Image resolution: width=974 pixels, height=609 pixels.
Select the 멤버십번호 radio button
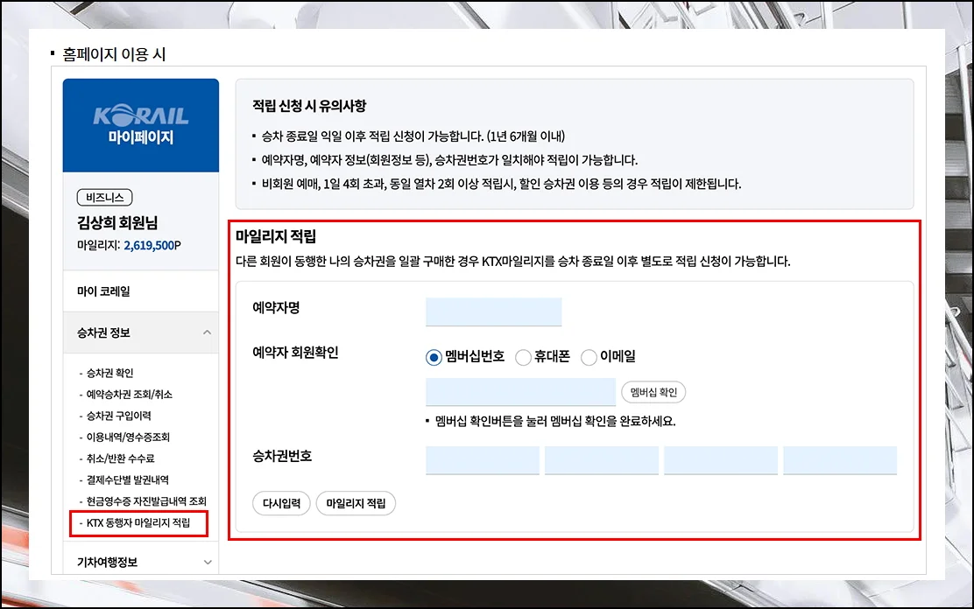(434, 357)
